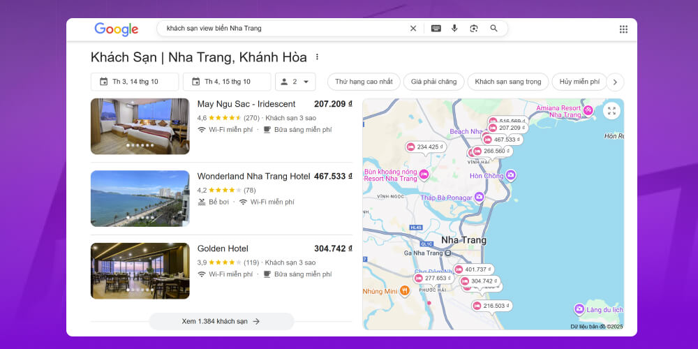
Task: Start voice search with microphone
Action: point(454,29)
